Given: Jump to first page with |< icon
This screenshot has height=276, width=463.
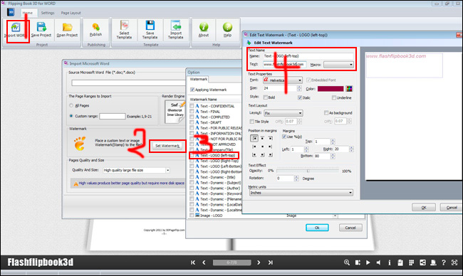Looking at the screenshot, I should pyautogui.click(x=193, y=262).
